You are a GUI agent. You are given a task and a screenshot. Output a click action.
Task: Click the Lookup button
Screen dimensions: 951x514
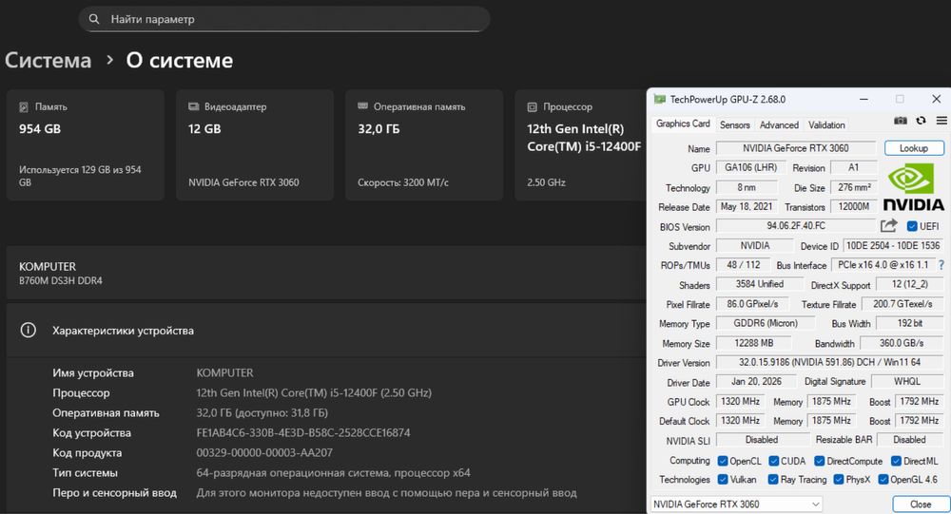pos(913,148)
